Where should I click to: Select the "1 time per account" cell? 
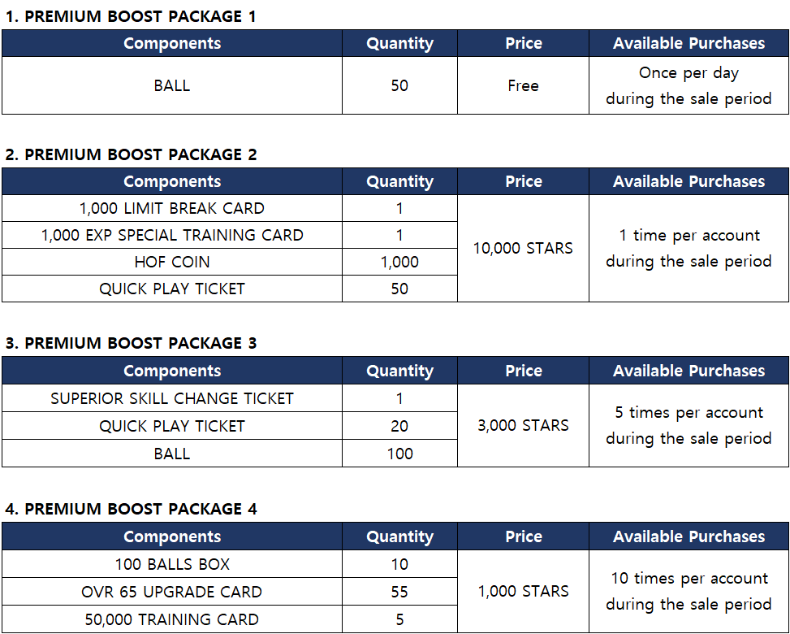tap(689, 248)
